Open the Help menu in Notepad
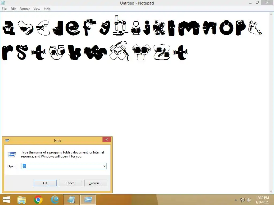Screen dimensions: 274x205 point(47,9)
